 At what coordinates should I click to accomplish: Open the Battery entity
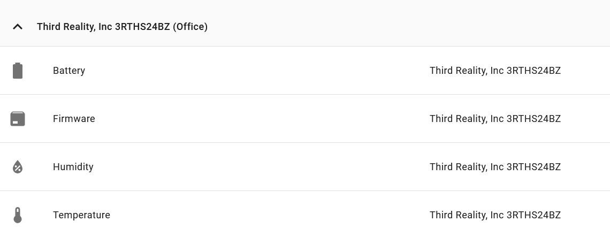tap(69, 71)
